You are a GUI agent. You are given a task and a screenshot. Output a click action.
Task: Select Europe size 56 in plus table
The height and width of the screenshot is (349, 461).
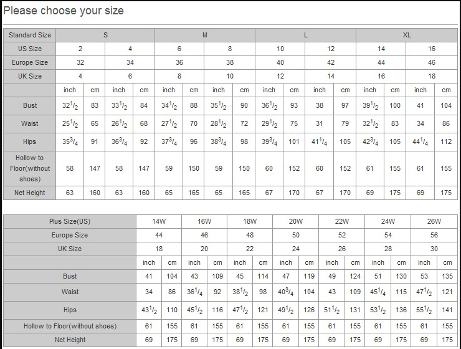pos(434,235)
